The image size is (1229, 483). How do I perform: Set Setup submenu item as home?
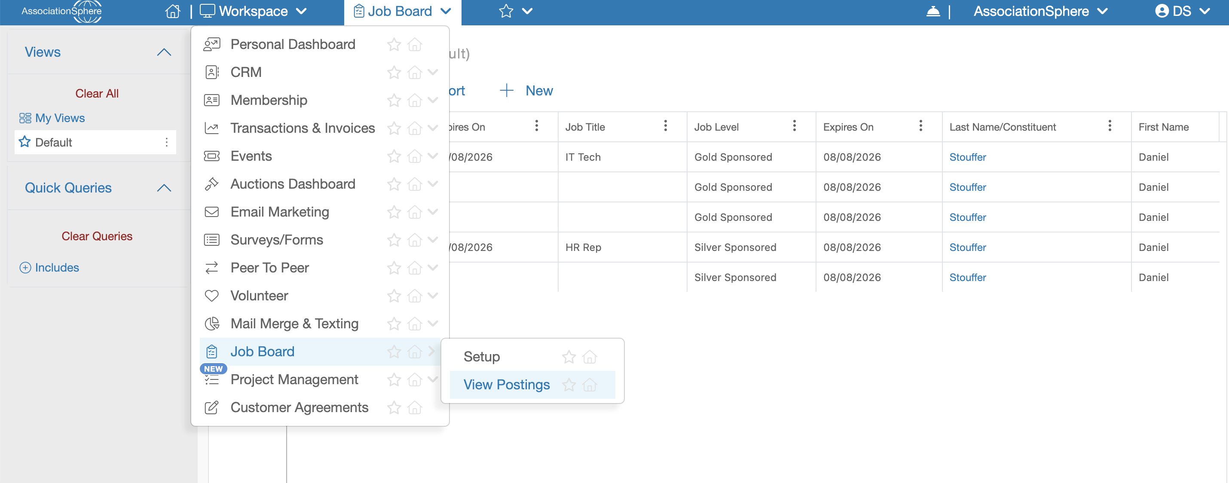[x=590, y=357]
